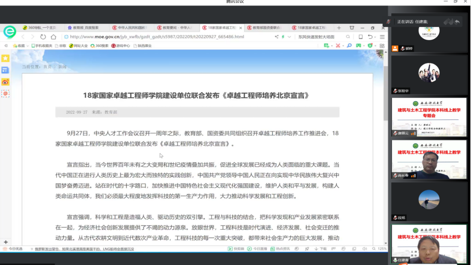Image resolution: width=471 pixels, height=265 pixels.
Task: Open the Russia LNG news ticker headline
Action: click(x=84, y=249)
